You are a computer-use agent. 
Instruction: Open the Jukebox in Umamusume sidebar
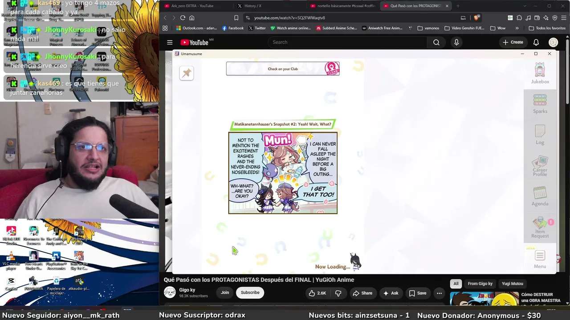click(540, 73)
